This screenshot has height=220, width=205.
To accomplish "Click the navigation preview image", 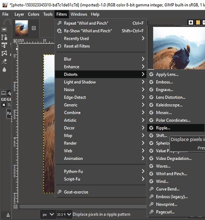I will (x=179, y=48).
